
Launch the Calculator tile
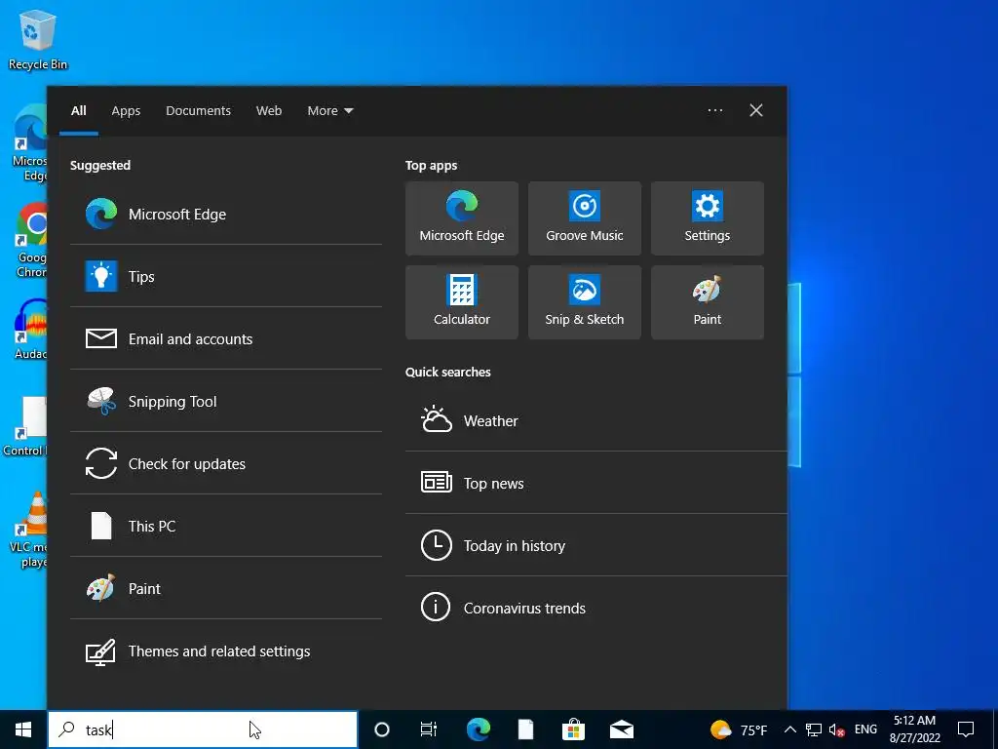click(461, 302)
